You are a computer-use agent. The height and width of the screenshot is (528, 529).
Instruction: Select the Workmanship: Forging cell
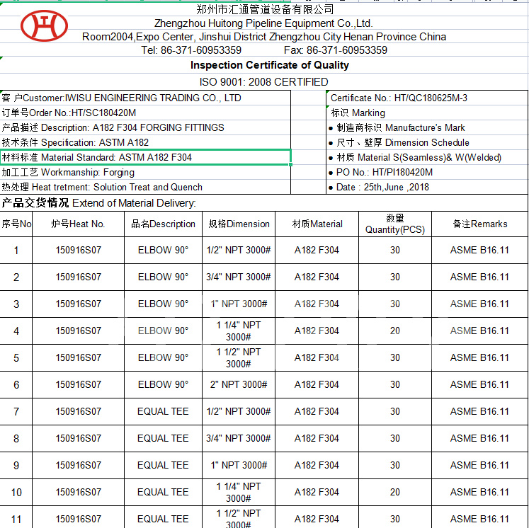145,172
